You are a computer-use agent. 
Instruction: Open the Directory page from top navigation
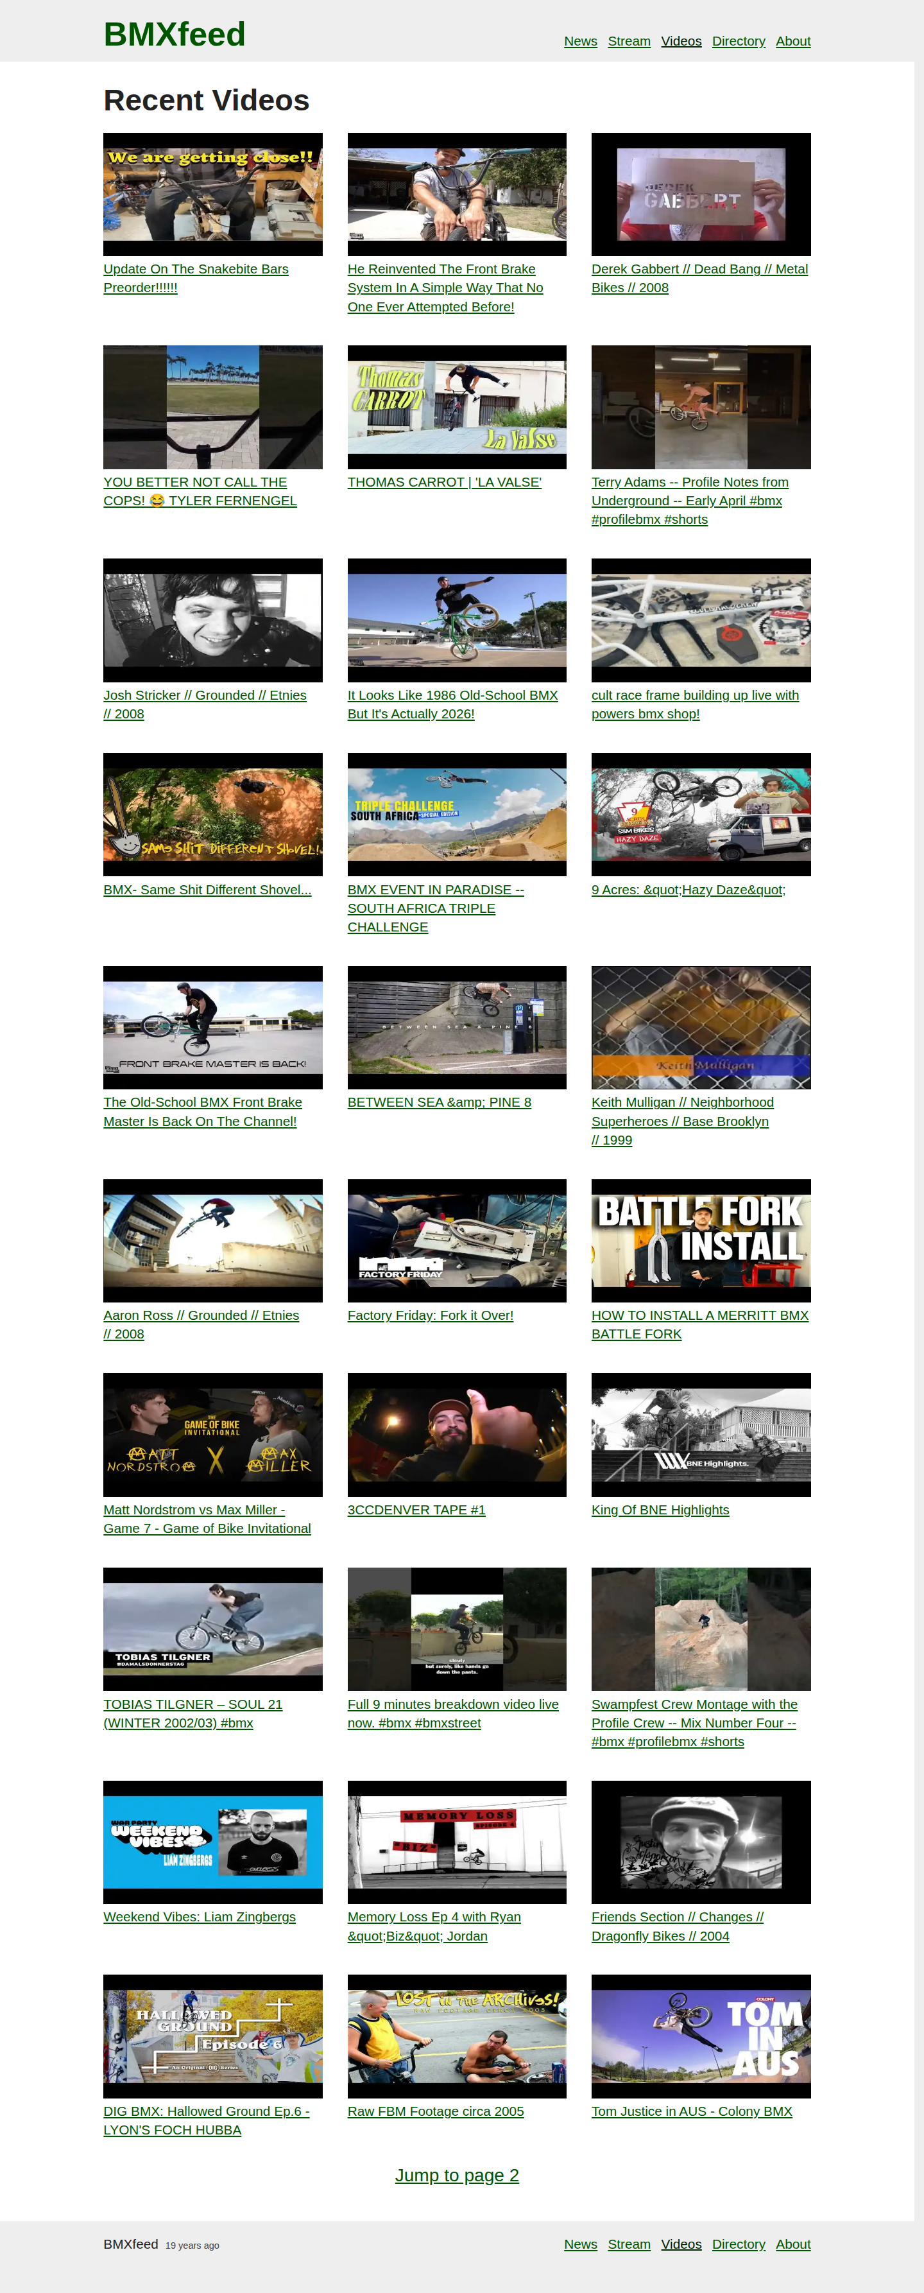[x=738, y=41]
